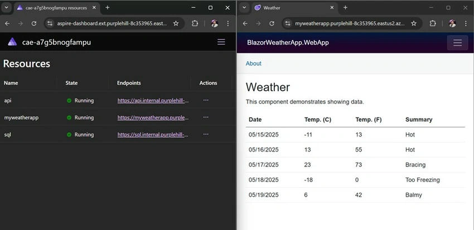Click the Temp. (C) column header
474x230 pixels.
click(x=318, y=120)
